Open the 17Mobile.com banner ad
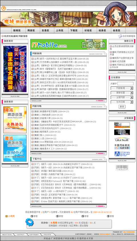137x241 pixels. tap(68, 44)
